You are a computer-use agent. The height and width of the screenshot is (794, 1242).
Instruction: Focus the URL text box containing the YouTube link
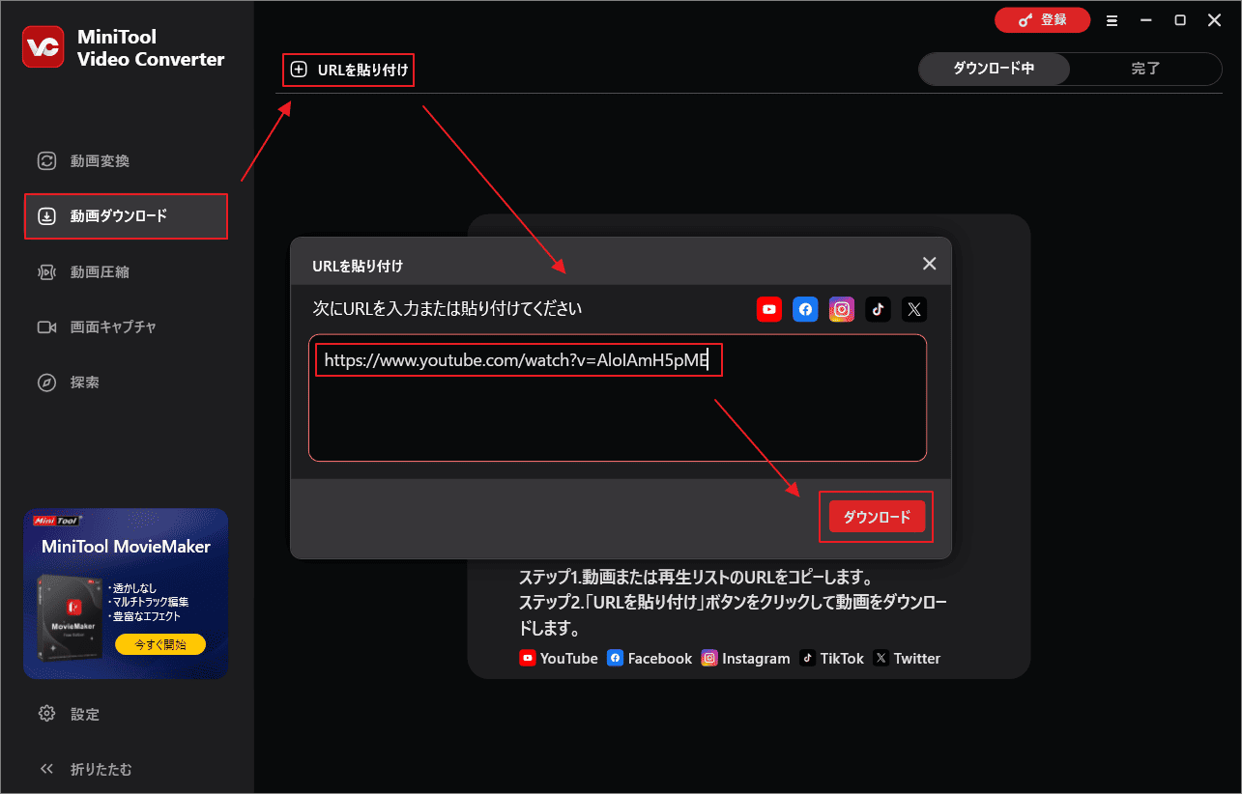pyautogui.click(x=618, y=398)
